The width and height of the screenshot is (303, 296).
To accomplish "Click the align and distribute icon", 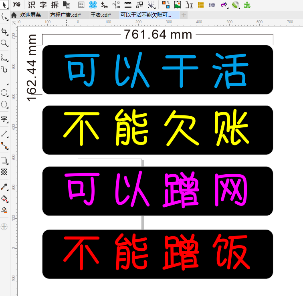I will (116, 5).
